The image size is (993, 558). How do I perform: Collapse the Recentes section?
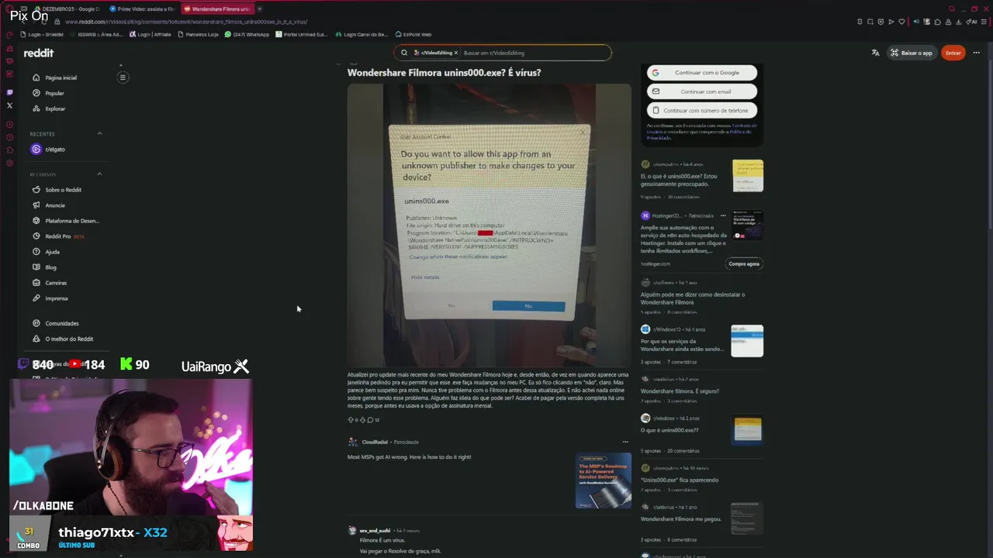pos(99,133)
